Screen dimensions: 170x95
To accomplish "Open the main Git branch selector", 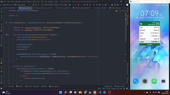I will click(x=120, y=88).
